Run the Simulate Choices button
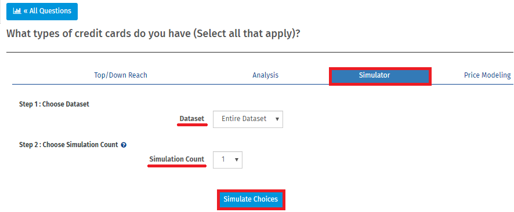The width and height of the screenshot is (514, 212). 251,199
